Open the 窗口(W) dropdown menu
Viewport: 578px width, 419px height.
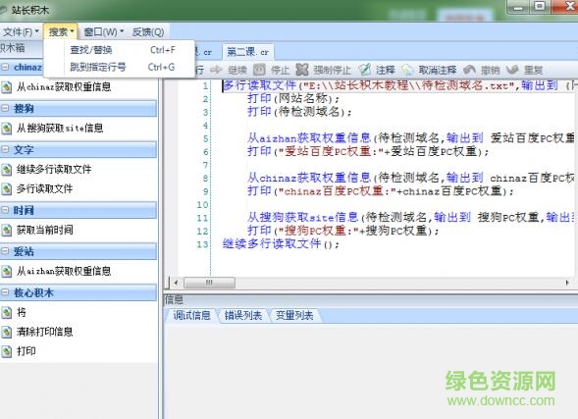click(x=104, y=32)
